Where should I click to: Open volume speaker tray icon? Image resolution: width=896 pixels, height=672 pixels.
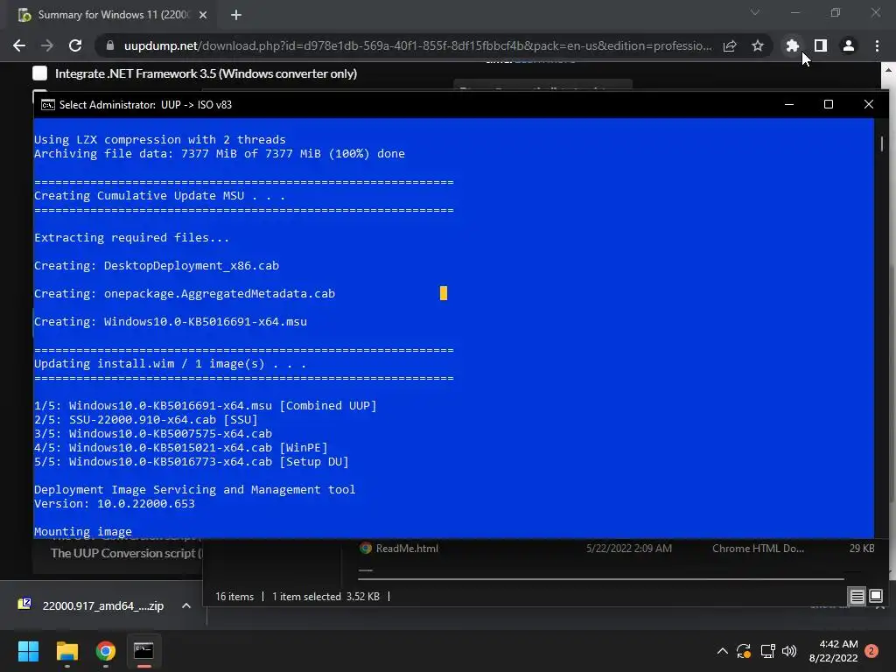[789, 651]
